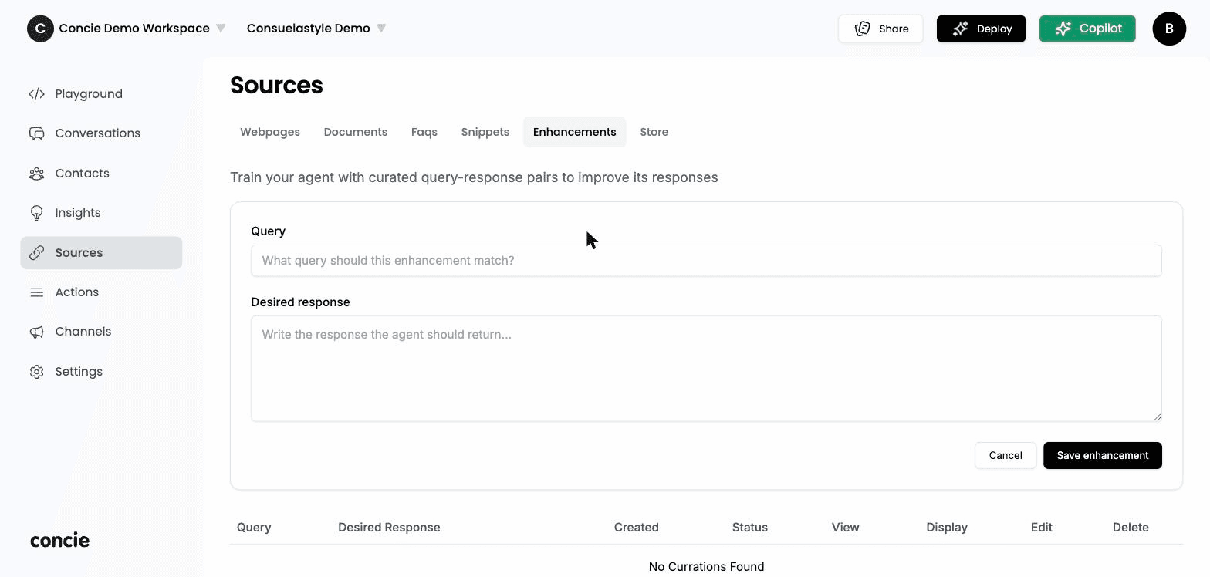Image resolution: width=1210 pixels, height=577 pixels.
Task: Switch to the Webpages tab
Action: click(x=270, y=132)
